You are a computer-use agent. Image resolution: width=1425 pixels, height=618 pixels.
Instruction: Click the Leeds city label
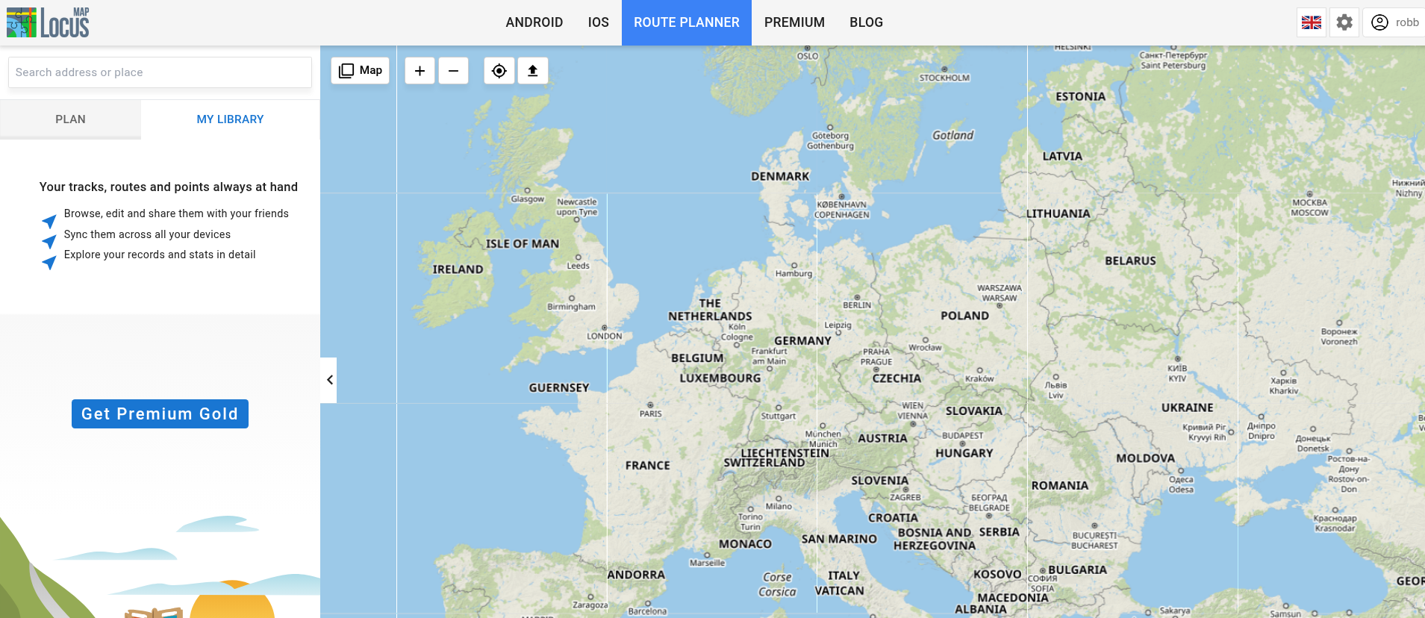578,266
